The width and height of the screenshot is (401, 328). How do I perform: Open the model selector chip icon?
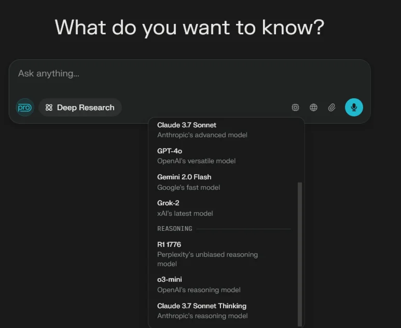click(295, 108)
